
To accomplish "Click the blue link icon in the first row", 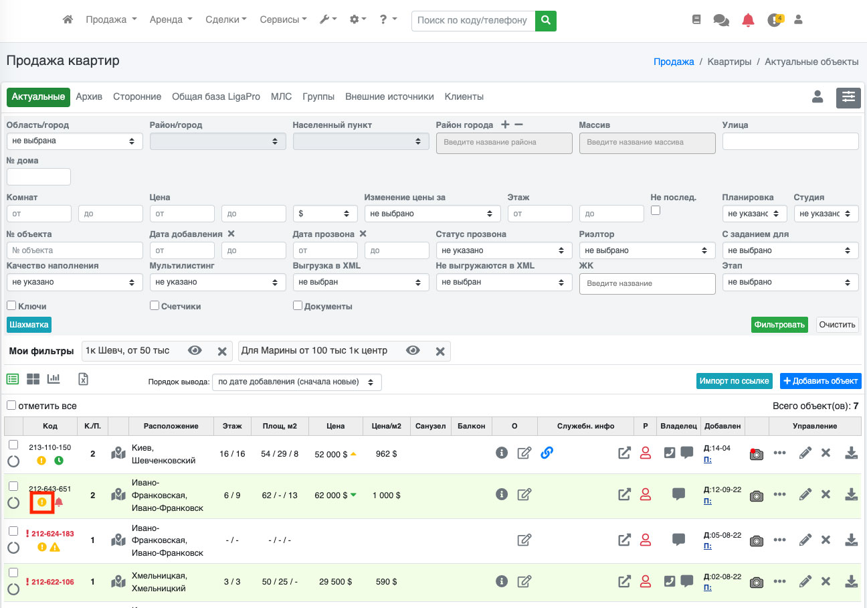I will point(547,453).
